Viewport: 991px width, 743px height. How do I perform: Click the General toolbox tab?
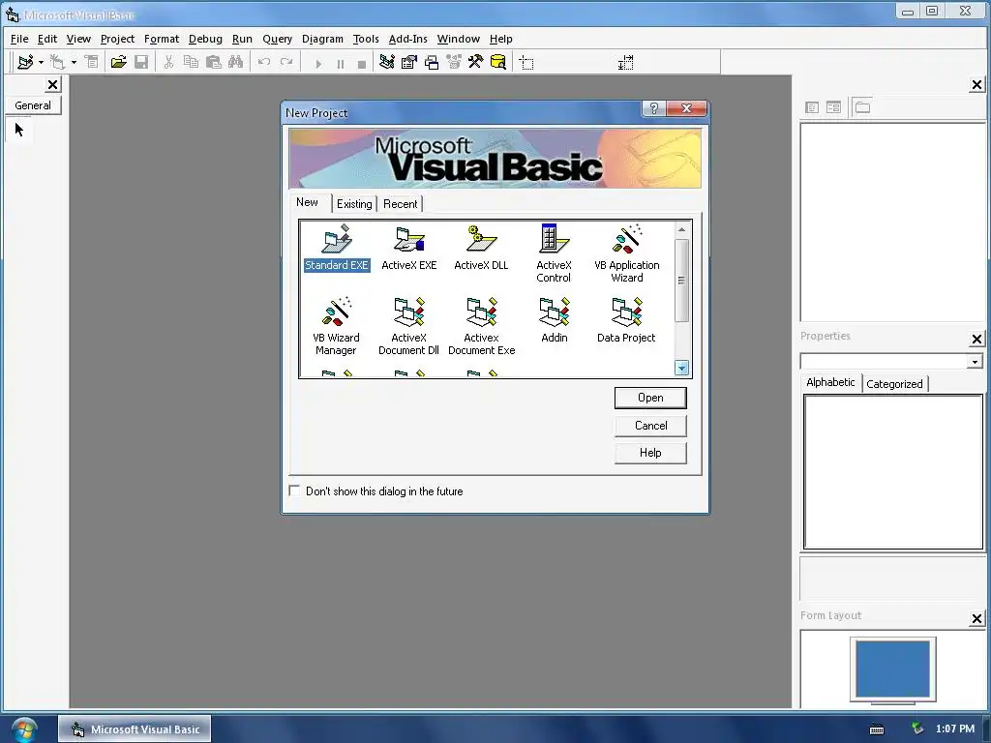[x=33, y=104]
